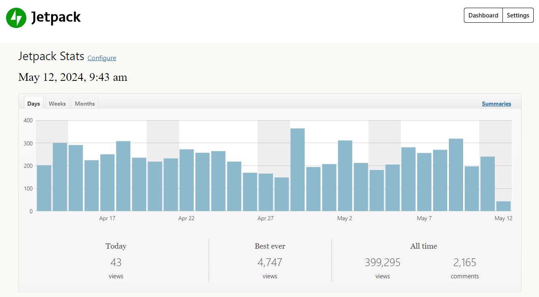This screenshot has width=539, height=297.
Task: Switch to the Weeks tab
Action: point(57,103)
